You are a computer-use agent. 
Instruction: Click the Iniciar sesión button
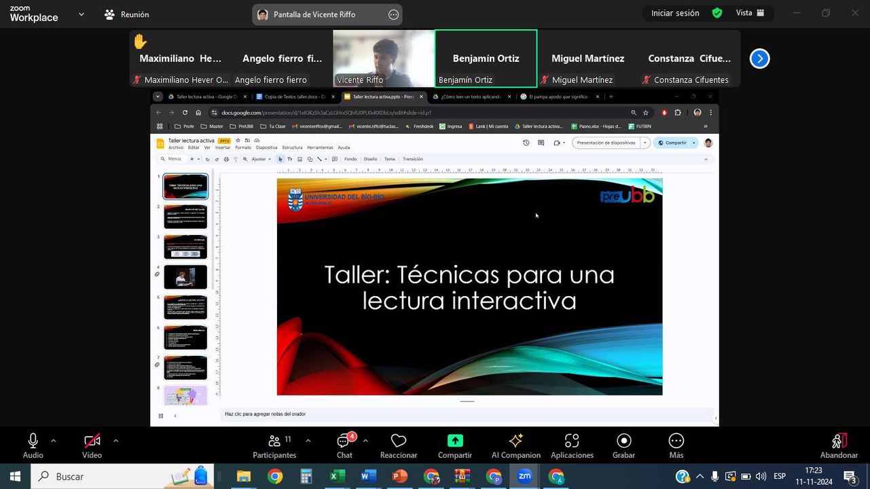674,13
